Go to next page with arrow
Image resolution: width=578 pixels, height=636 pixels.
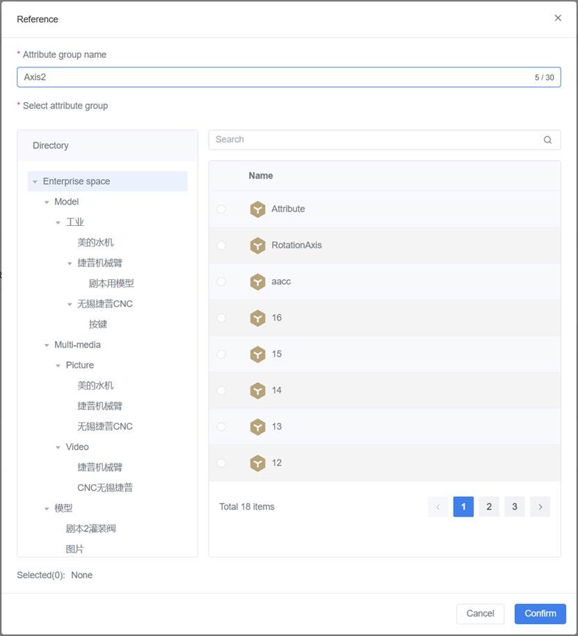pyautogui.click(x=540, y=507)
